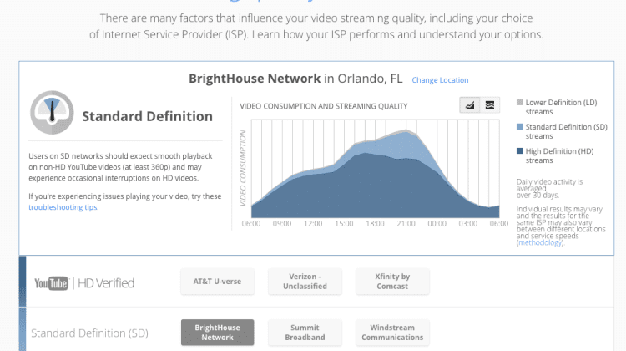Click the Standard Definition (SD) legend swatch
Viewport: 626px width, 351px height.
[519, 127]
